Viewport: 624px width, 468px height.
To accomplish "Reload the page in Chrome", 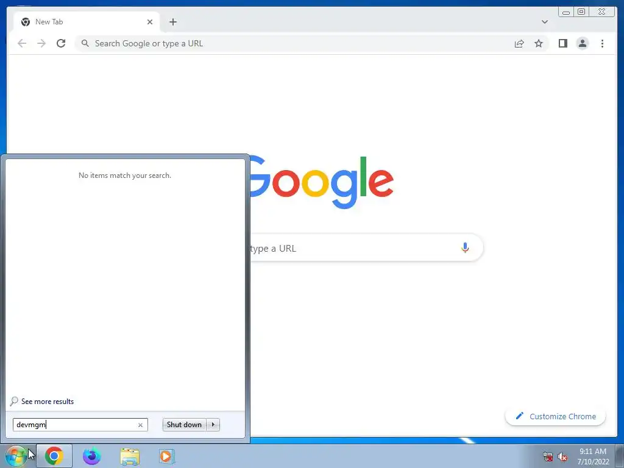I will click(x=61, y=43).
